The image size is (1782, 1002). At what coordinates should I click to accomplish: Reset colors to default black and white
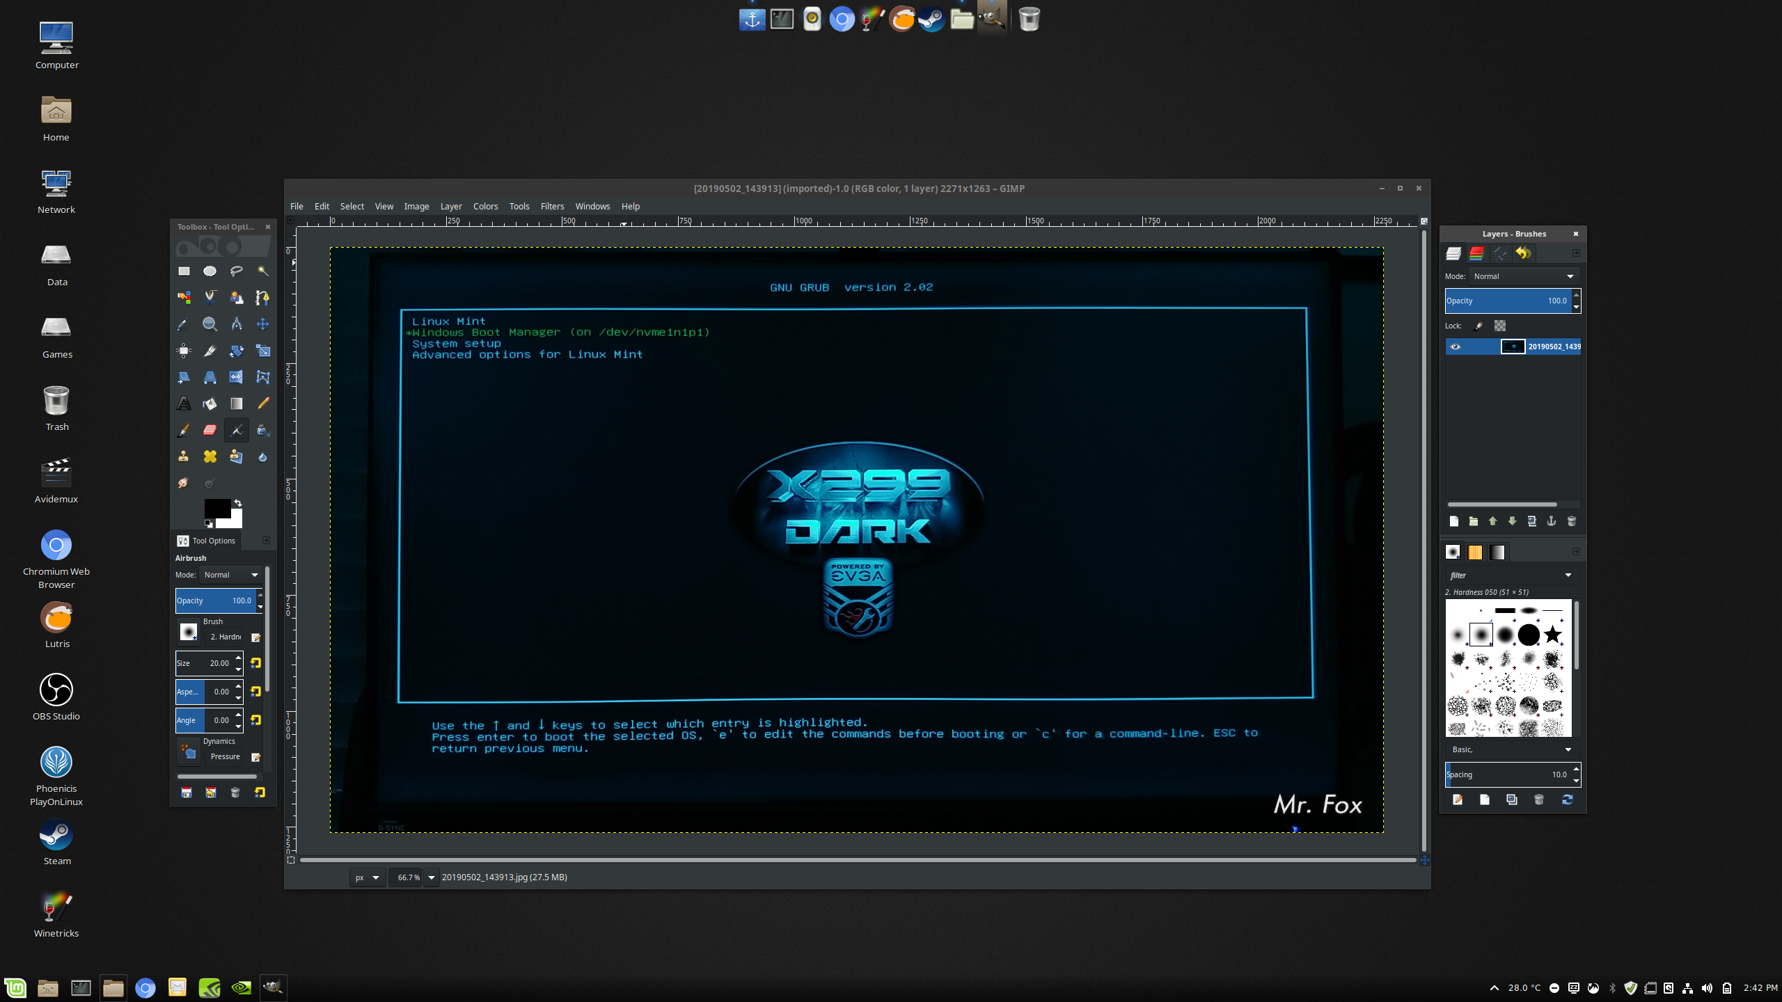tap(209, 523)
